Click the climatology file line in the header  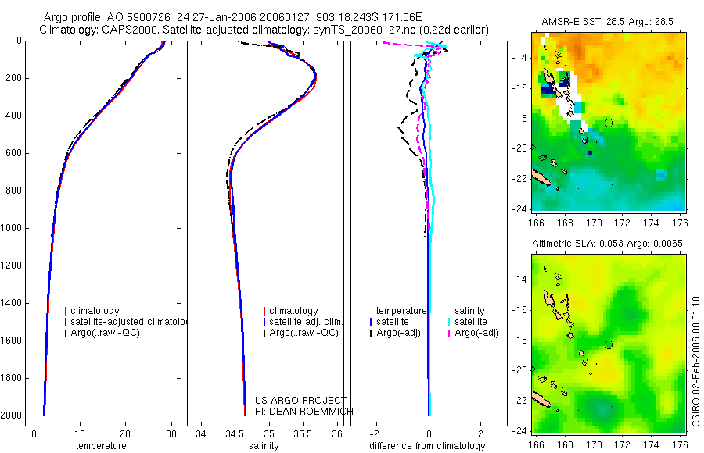pyautogui.click(x=264, y=30)
